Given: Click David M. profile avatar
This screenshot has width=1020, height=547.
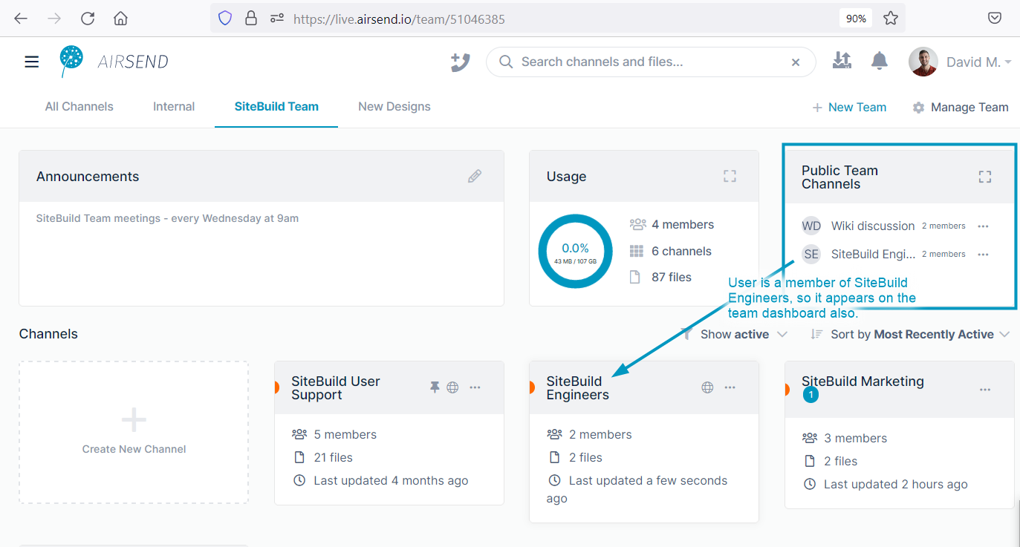Looking at the screenshot, I should pyautogui.click(x=923, y=62).
